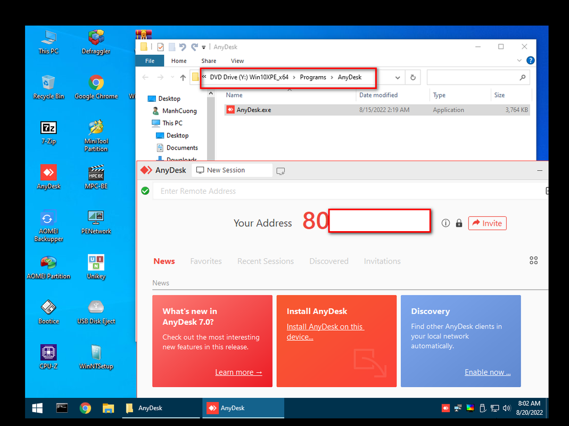Click Enable now discovery link
This screenshot has width=569, height=426.
[488, 372]
